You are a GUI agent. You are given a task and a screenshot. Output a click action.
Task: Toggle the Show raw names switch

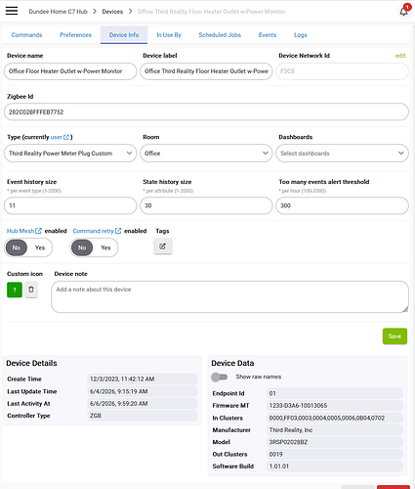pyautogui.click(x=220, y=378)
